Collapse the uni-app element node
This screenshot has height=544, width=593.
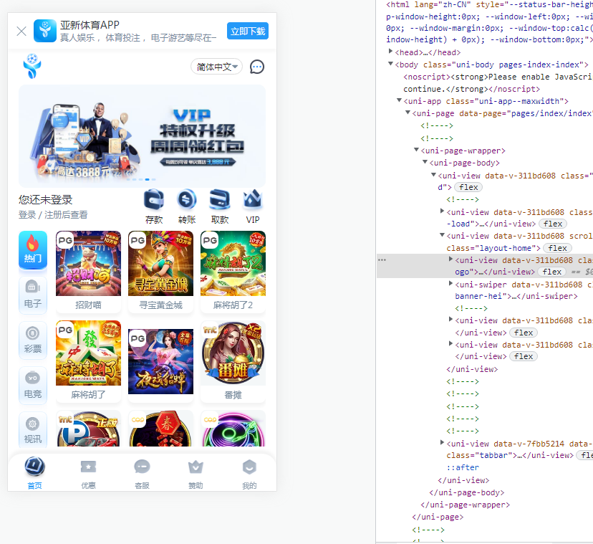(x=399, y=100)
